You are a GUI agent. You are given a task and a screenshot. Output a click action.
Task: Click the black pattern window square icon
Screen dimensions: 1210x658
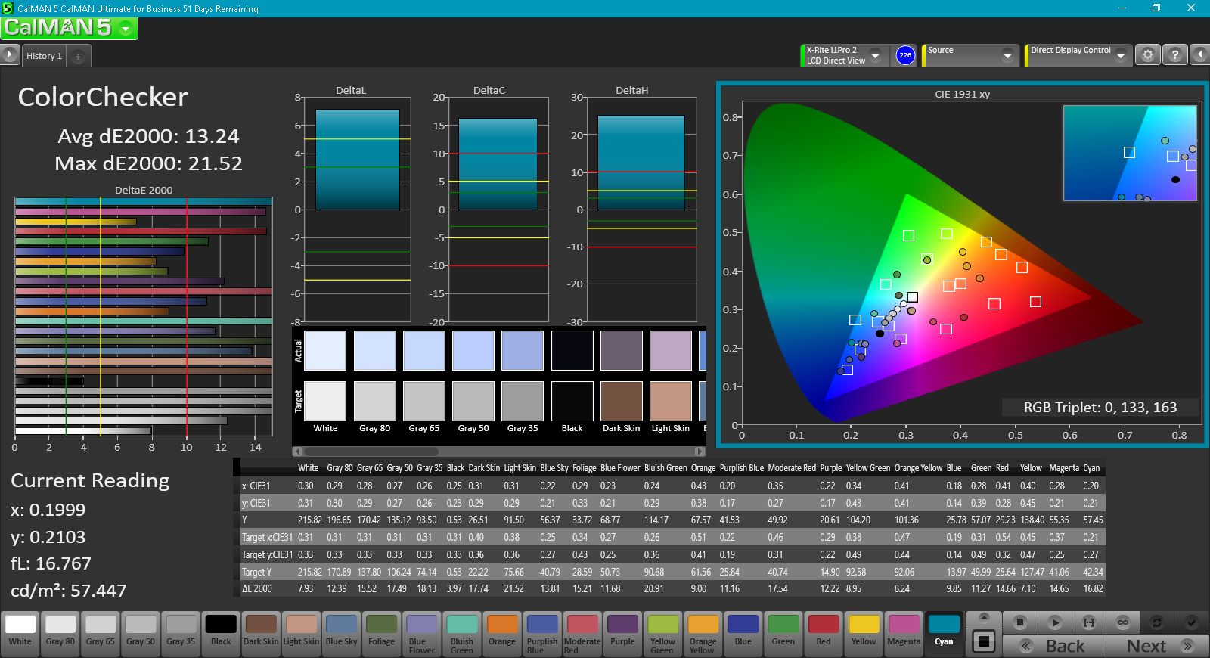coord(983,641)
